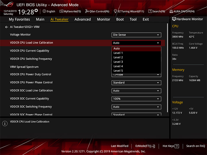The width and height of the screenshot is (207, 155).
Task: Switch to the Monitor tab
Action: pyautogui.click(x=103, y=20)
